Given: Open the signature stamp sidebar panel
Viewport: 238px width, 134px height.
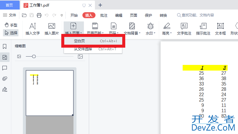Looking at the screenshot, I should [5, 90].
